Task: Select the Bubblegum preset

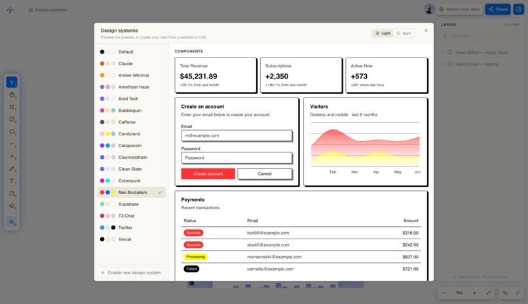Action: pos(131,110)
